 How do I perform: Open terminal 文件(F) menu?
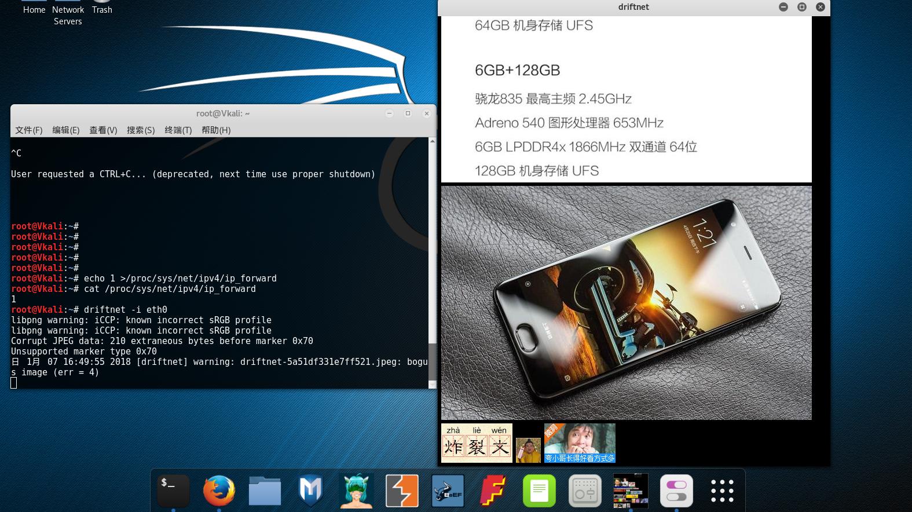[29, 130]
